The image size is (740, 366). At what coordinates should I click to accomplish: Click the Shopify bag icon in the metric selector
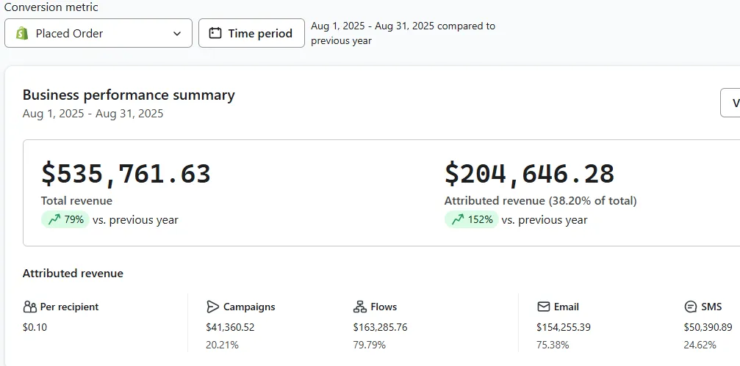pyautogui.click(x=22, y=33)
